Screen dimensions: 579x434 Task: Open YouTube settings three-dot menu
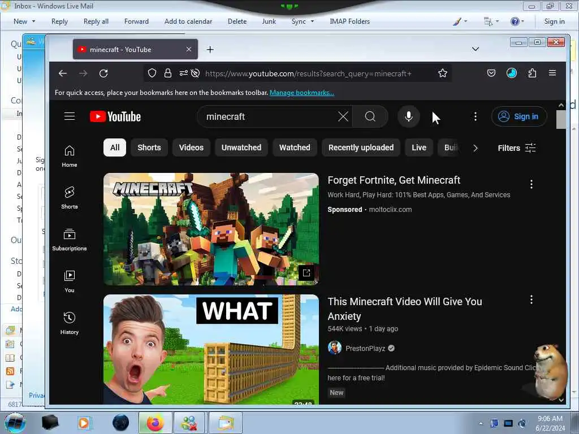(475, 116)
